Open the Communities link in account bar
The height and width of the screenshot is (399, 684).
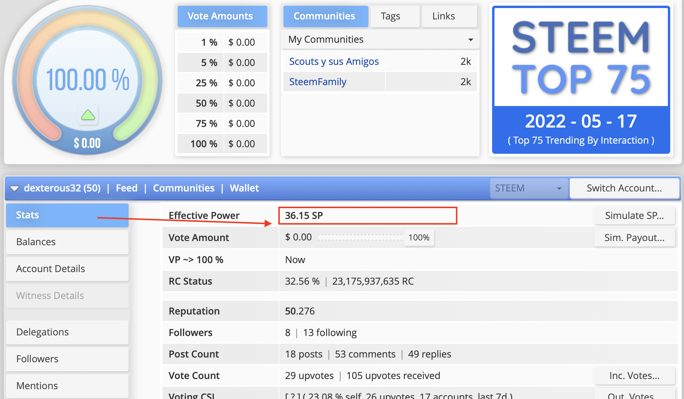click(x=184, y=188)
